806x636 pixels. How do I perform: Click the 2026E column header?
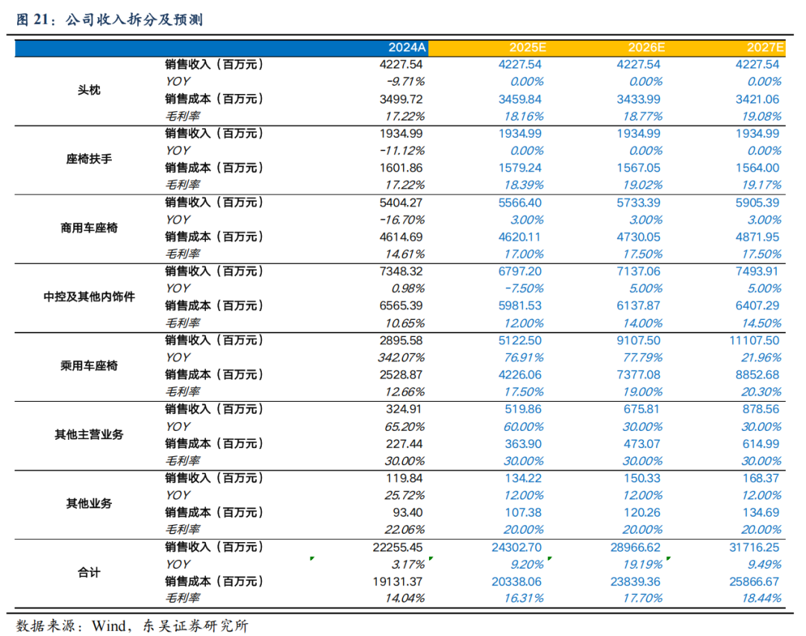(x=646, y=48)
